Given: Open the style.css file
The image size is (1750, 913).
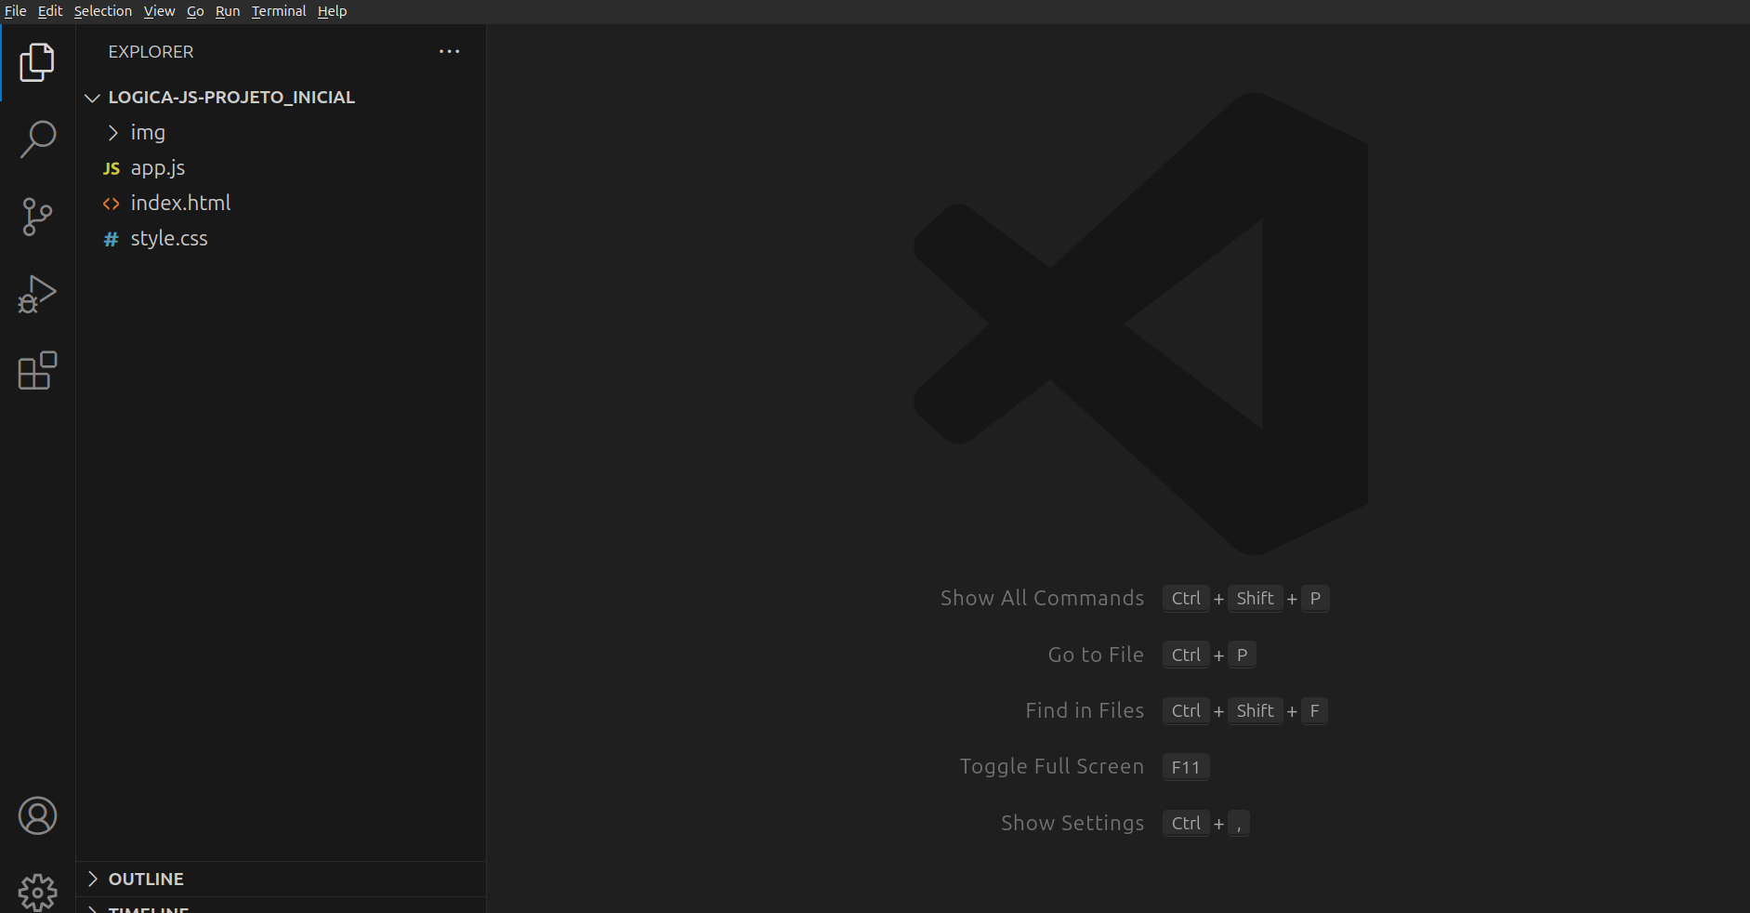Looking at the screenshot, I should pos(281,239).
